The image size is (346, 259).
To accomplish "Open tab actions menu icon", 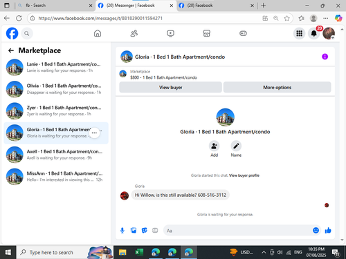I will pyautogui.click(x=7, y=6).
